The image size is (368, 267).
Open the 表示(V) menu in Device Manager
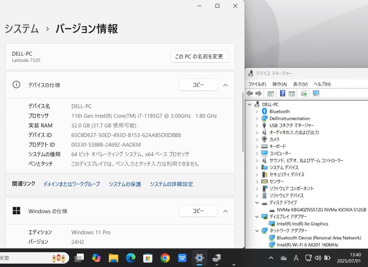(300, 84)
